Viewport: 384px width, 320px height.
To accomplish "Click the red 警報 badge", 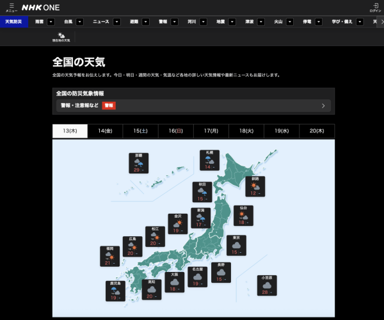I will pos(109,106).
